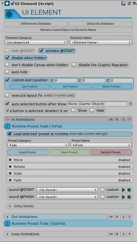
Task: Click the Z start position field
Action: click(122, 80)
